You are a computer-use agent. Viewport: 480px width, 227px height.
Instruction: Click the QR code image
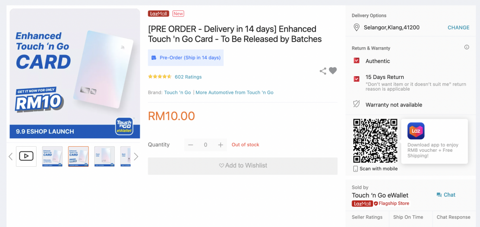375,141
